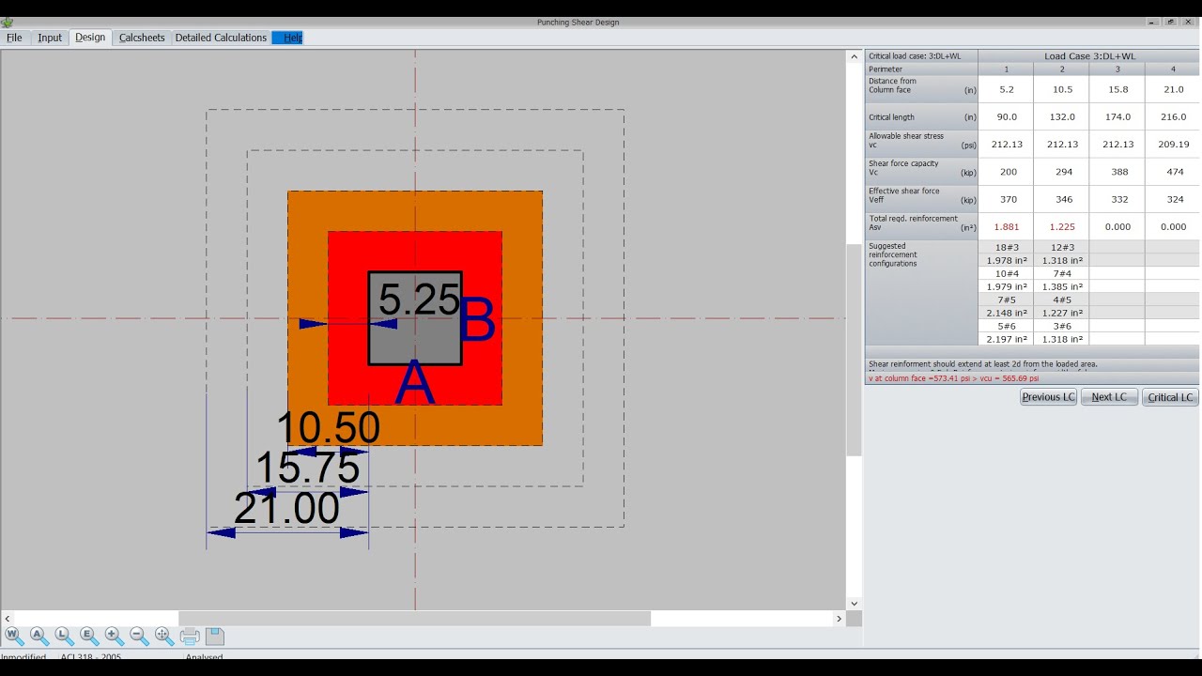Zoom in with the plus magnifier icon

(x=114, y=636)
